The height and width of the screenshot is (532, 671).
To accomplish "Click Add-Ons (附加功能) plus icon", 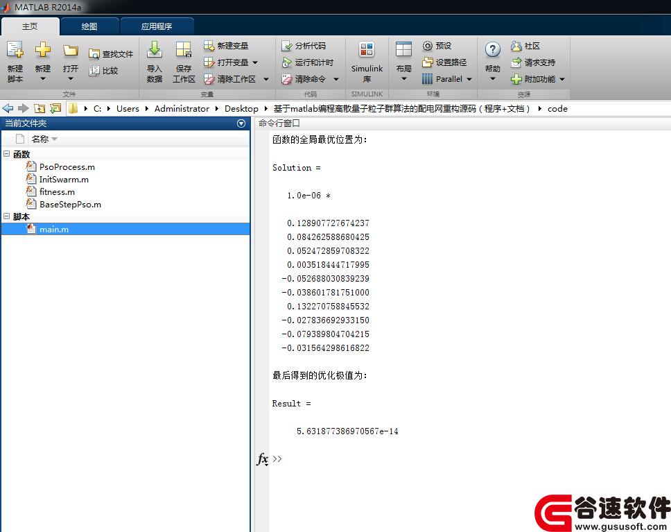I will tap(516, 79).
